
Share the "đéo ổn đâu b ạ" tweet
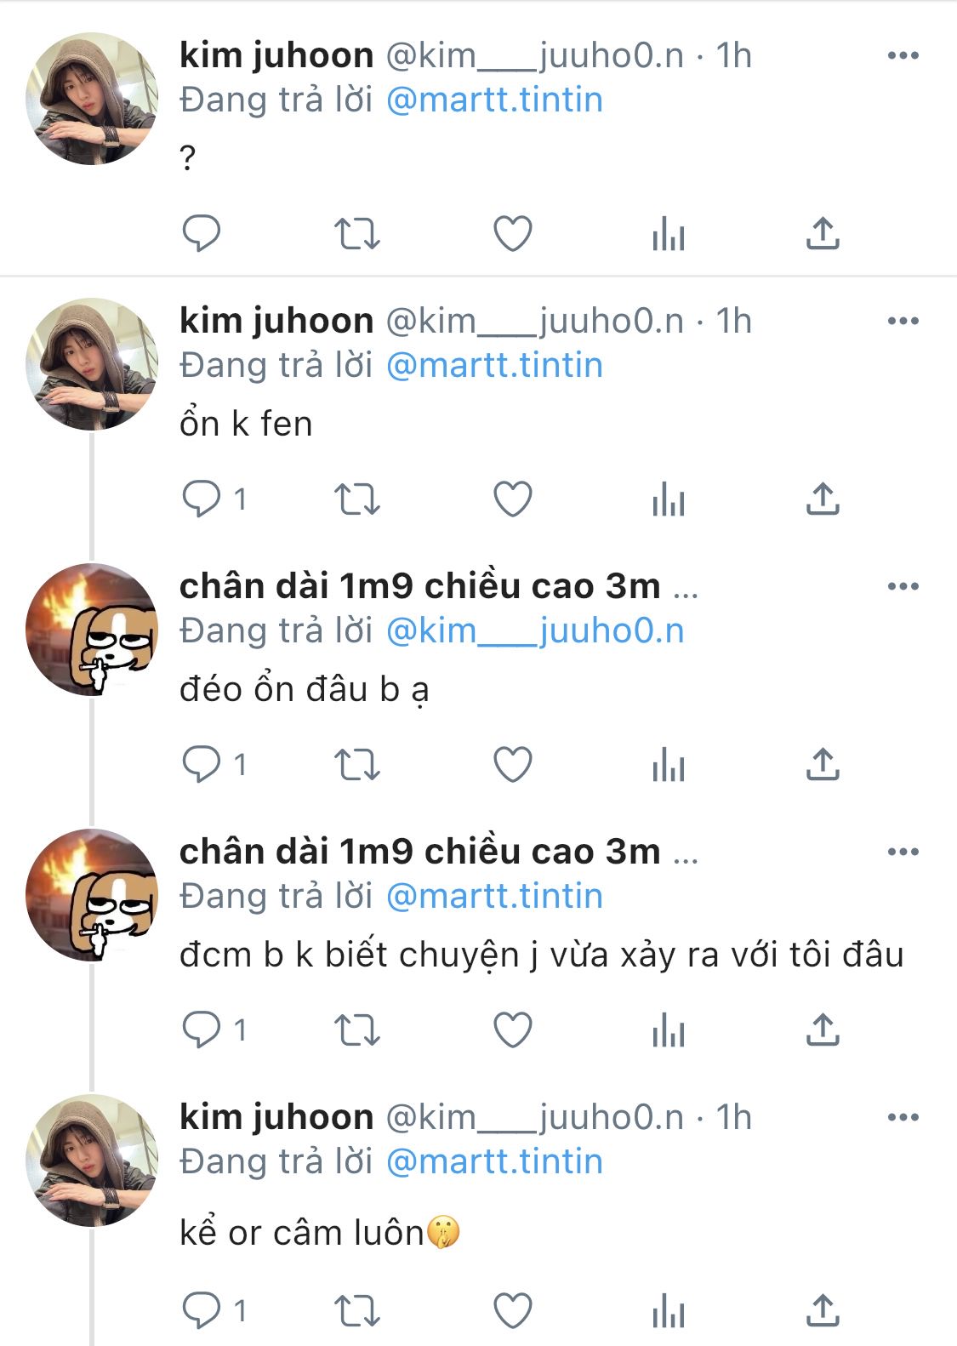click(x=823, y=764)
